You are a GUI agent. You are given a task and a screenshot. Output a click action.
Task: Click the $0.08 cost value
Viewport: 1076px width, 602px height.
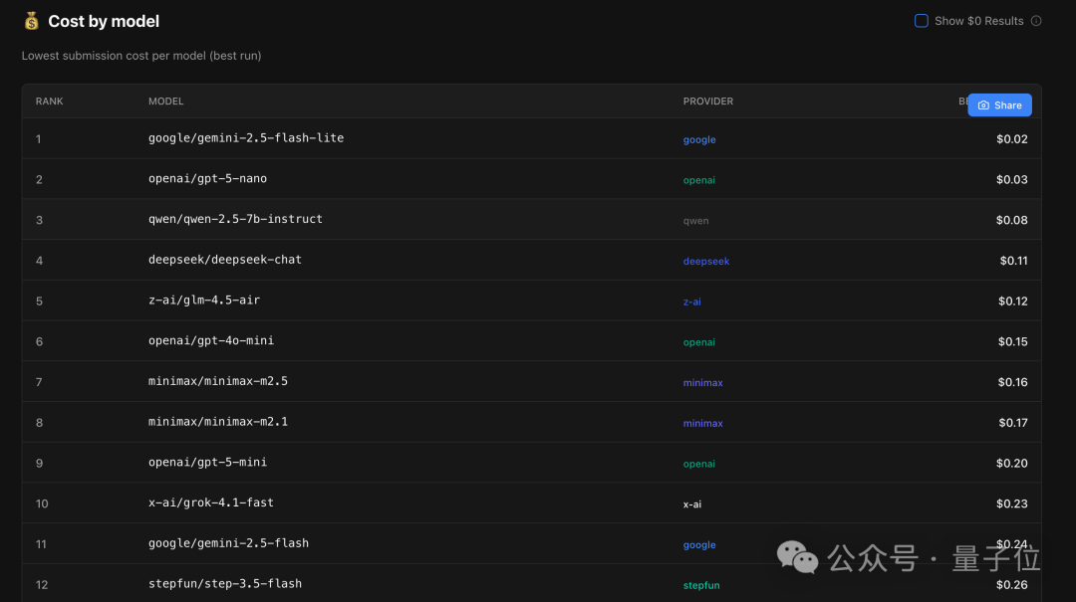[x=1012, y=220]
